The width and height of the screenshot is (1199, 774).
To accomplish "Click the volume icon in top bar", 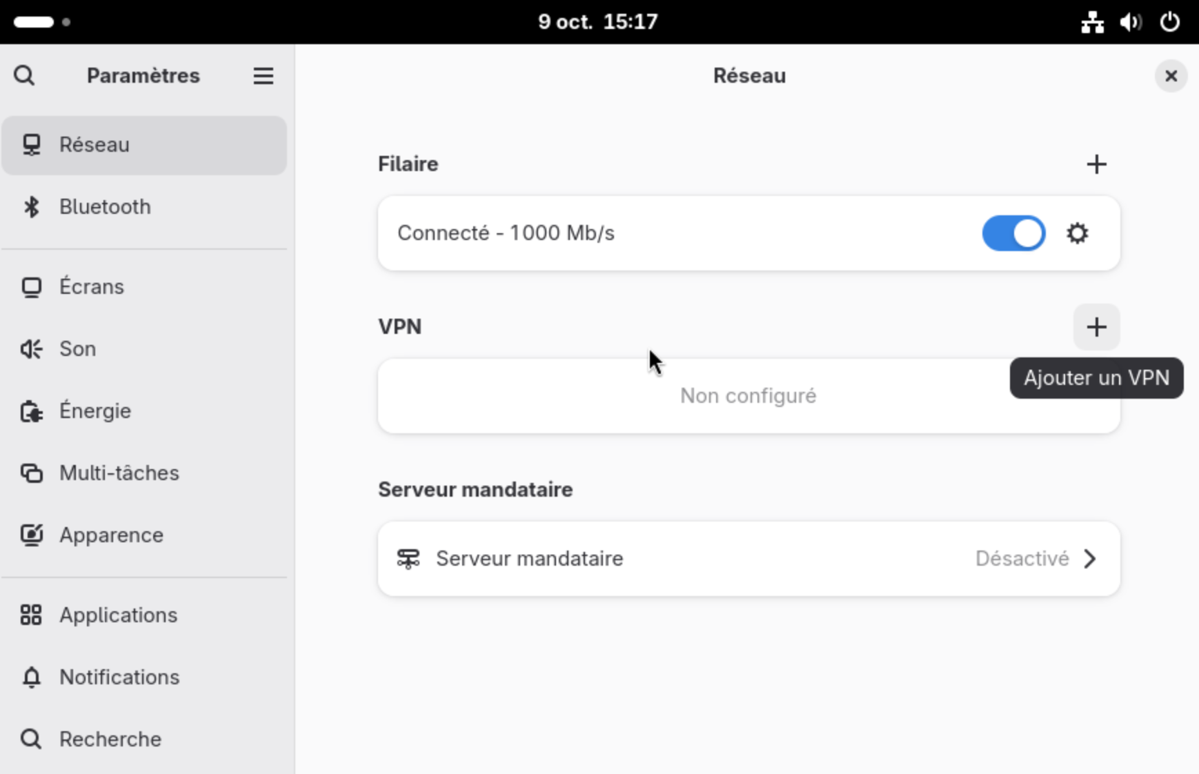I will [1130, 22].
